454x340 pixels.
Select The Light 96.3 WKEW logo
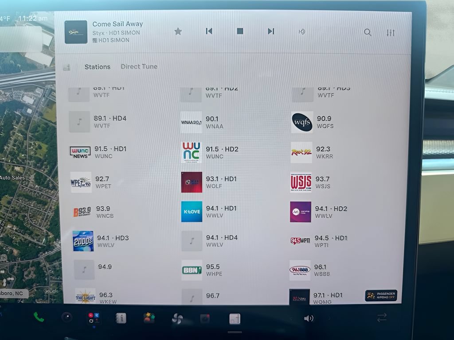pos(86,296)
